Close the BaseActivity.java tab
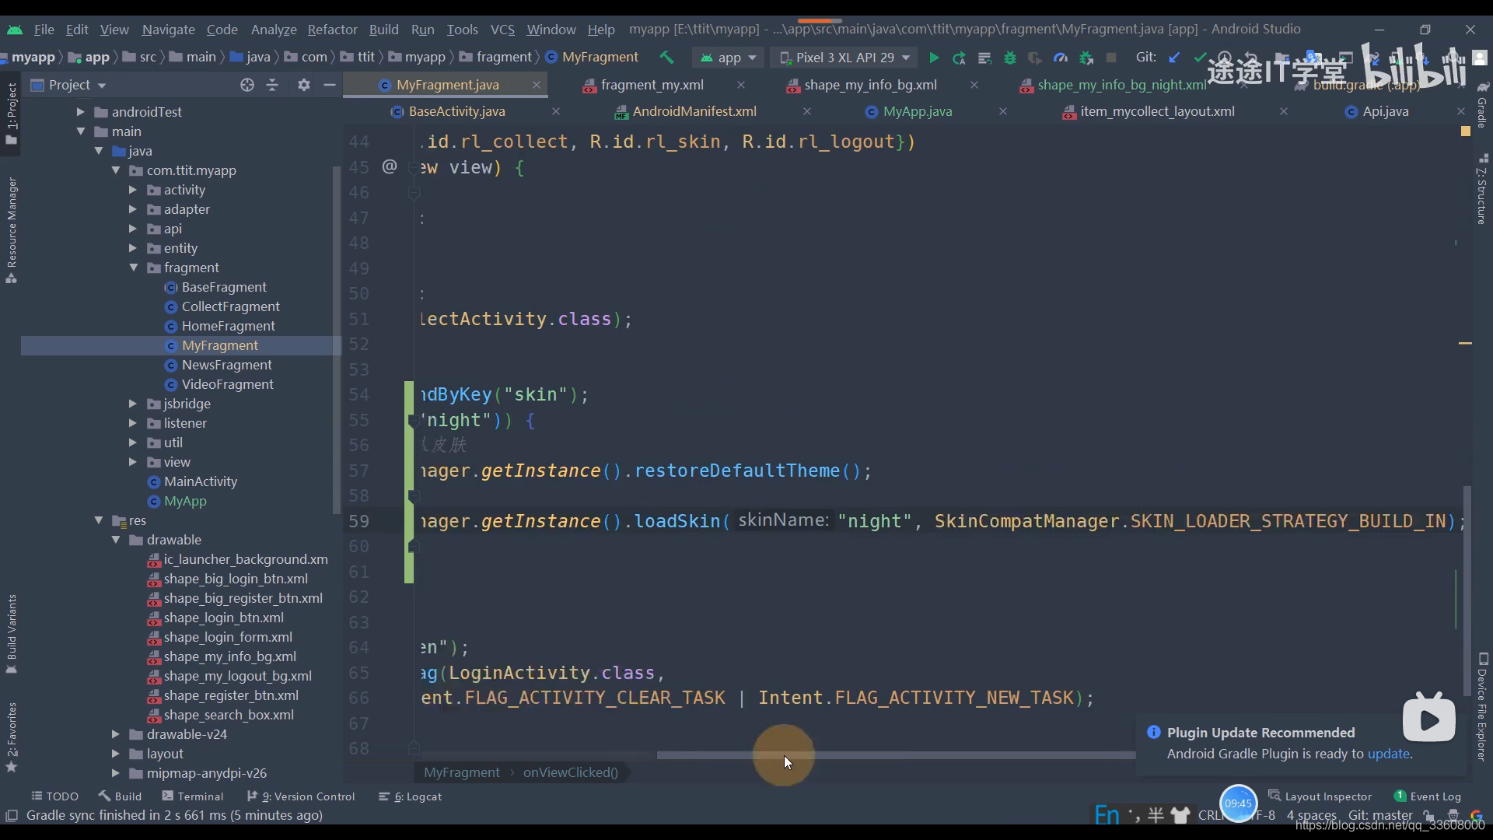 tap(556, 111)
